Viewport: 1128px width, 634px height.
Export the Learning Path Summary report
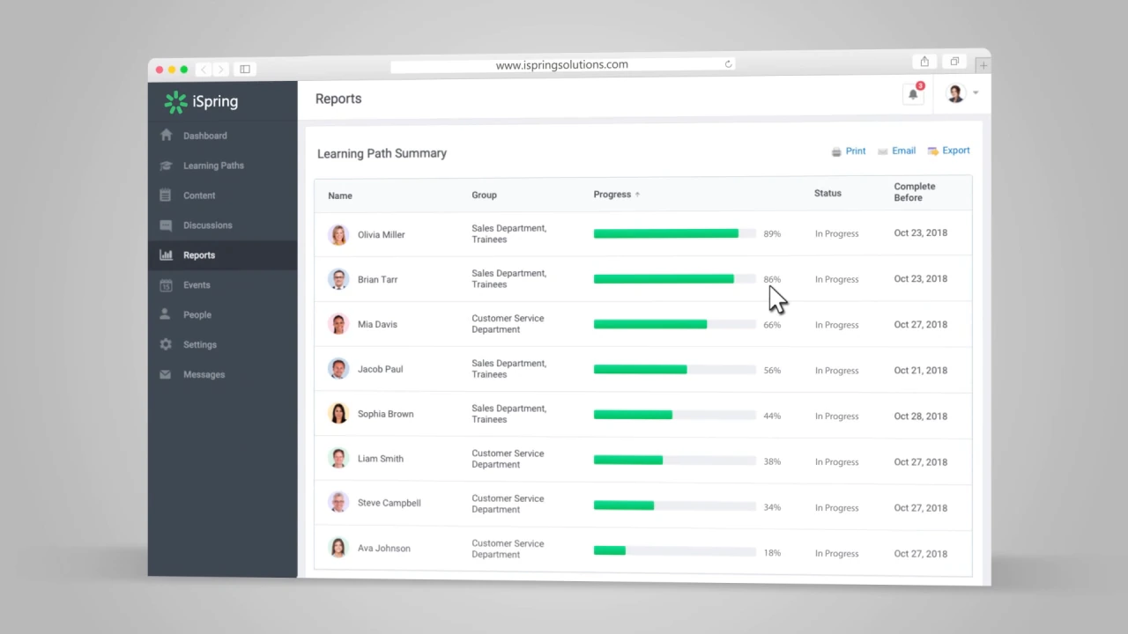point(949,151)
